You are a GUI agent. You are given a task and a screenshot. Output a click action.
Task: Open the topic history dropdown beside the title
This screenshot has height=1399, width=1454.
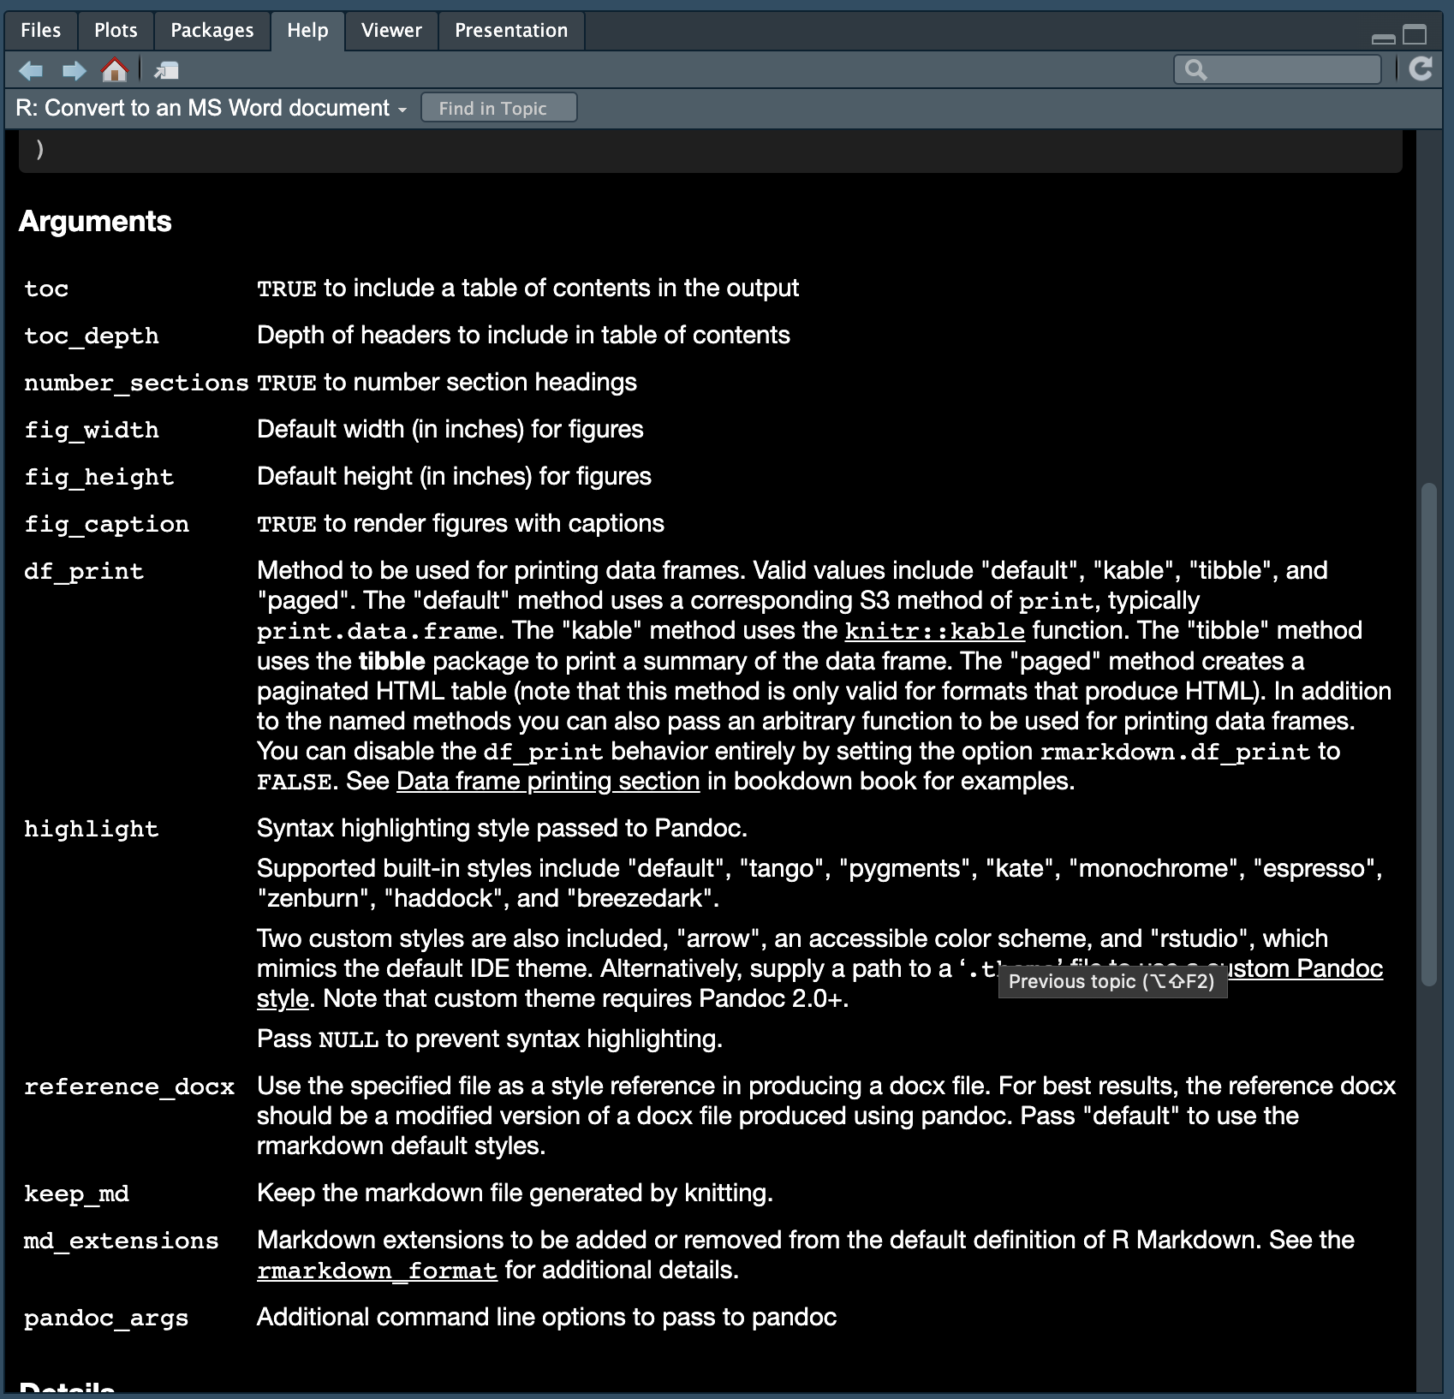(403, 109)
